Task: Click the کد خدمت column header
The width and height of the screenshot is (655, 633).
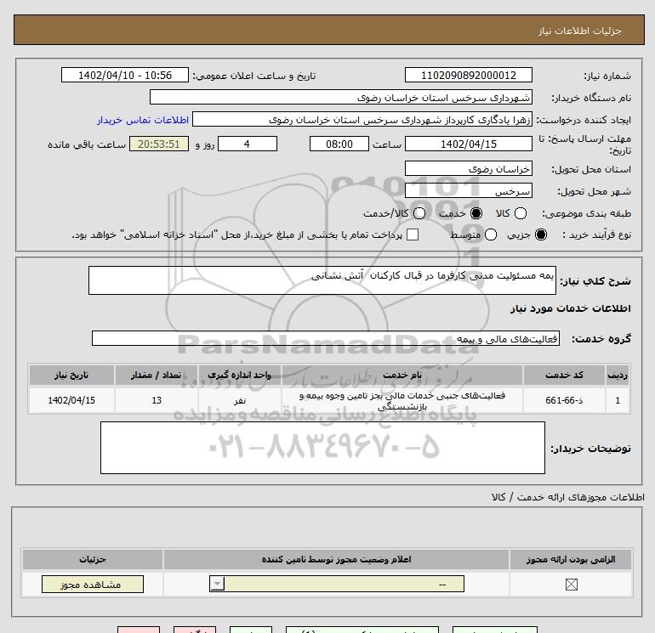Action: 564,375
